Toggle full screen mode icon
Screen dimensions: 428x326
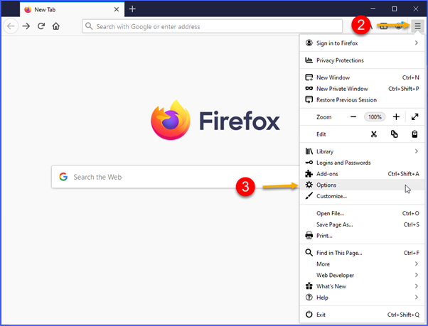tap(414, 117)
